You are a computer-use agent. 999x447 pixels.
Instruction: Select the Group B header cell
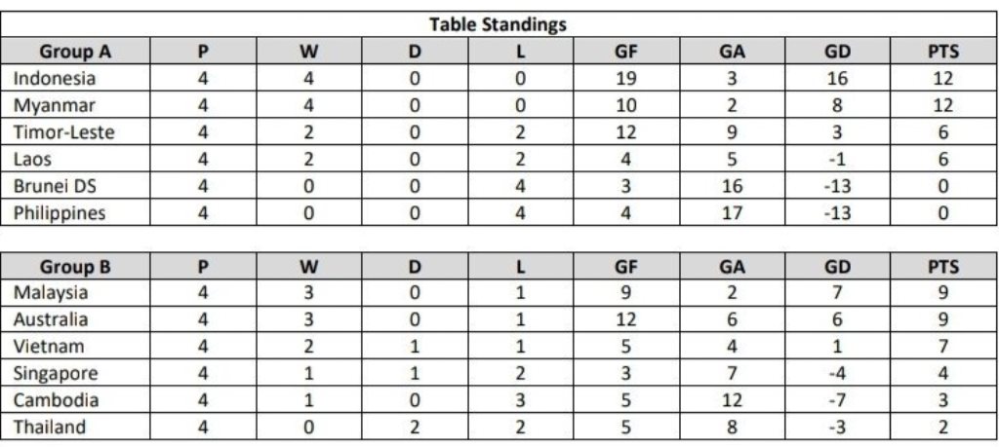[75, 267]
